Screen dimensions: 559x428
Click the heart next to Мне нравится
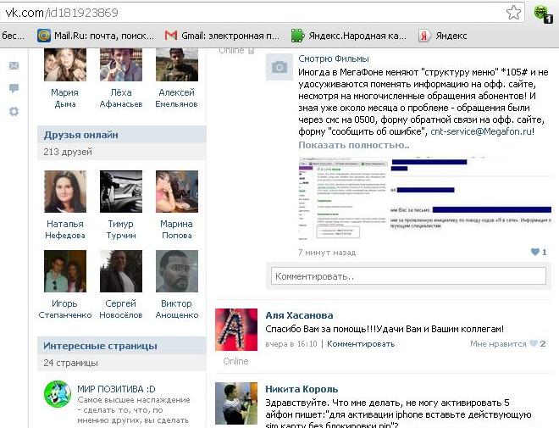[x=534, y=344]
